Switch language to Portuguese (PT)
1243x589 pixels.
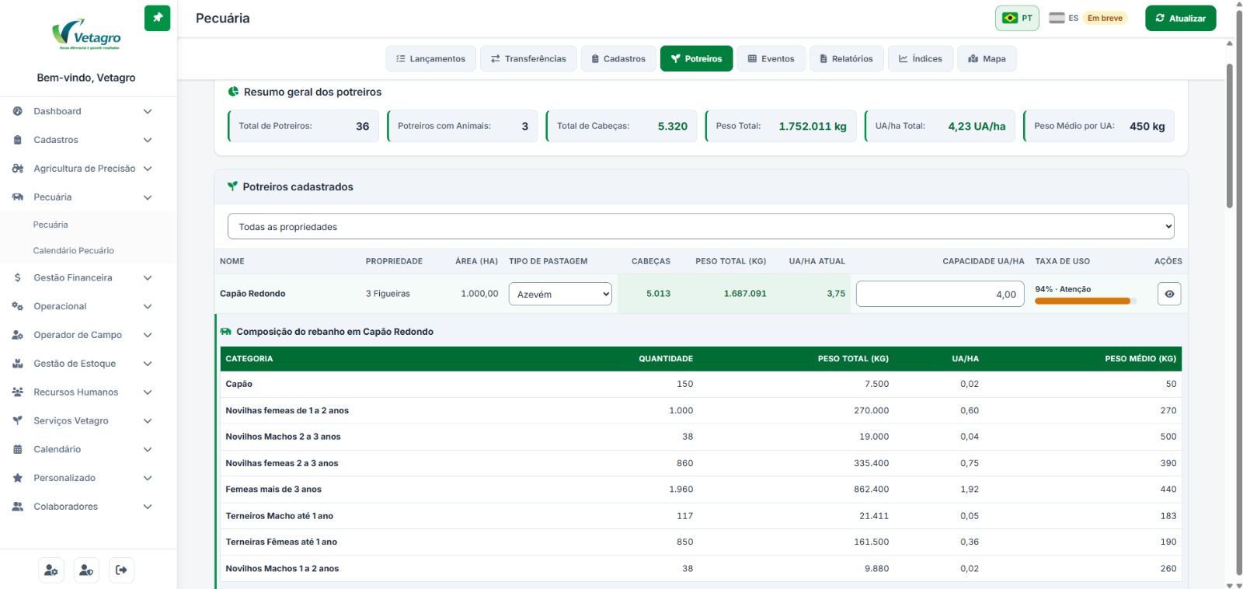pos(1017,18)
